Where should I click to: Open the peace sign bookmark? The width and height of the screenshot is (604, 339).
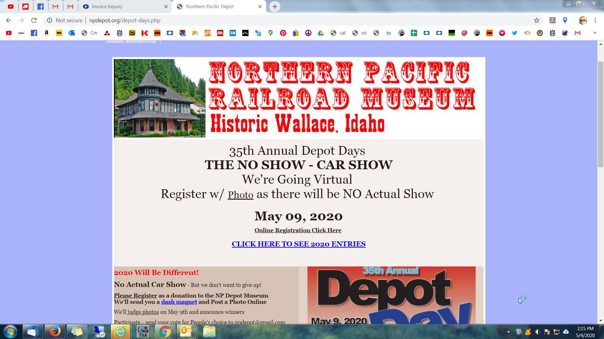[x=308, y=33]
